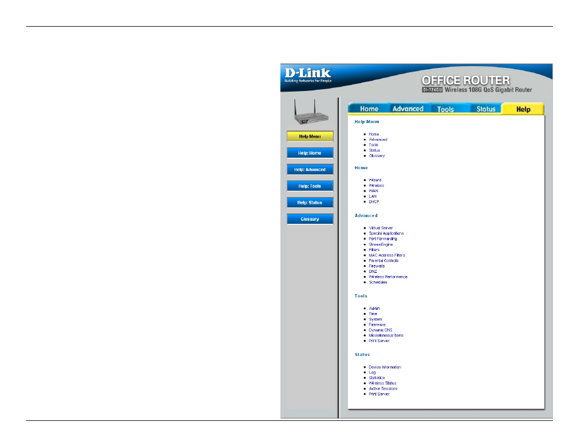Open the Admin help link
The image size is (579, 447).
[374, 309]
